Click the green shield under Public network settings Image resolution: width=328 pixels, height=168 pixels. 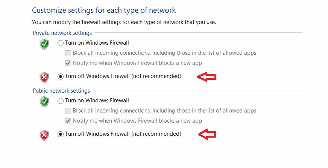(44, 102)
